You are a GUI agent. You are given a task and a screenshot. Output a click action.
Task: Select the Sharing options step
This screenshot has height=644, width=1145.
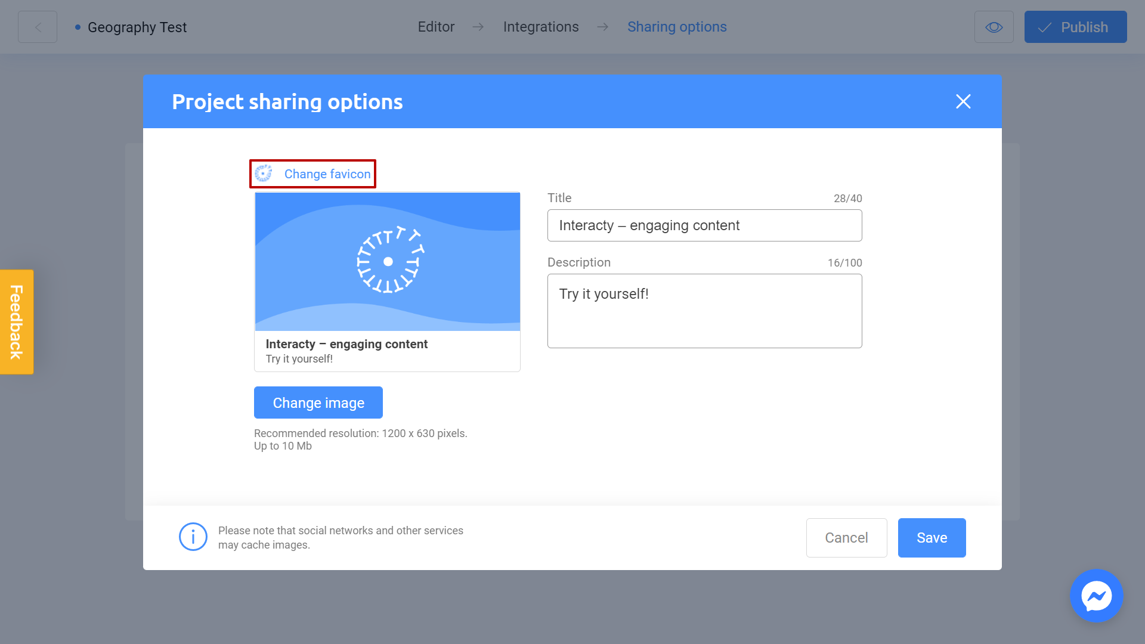coord(677,27)
